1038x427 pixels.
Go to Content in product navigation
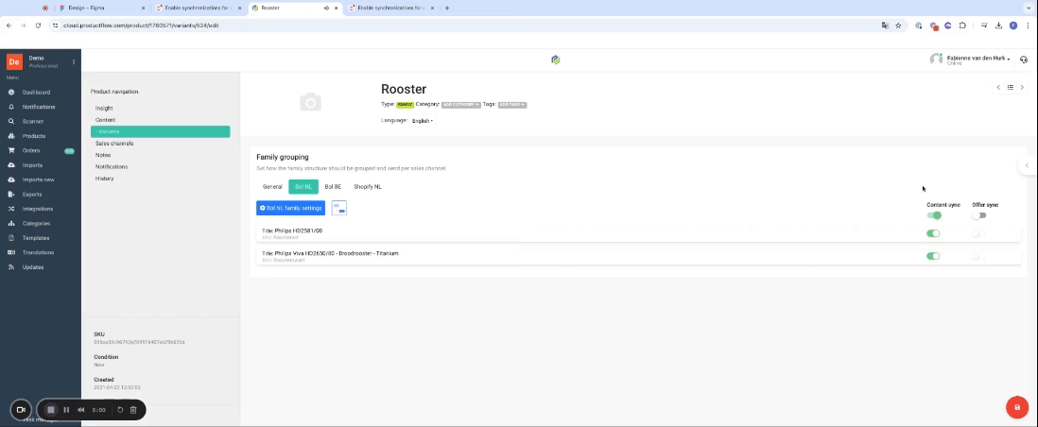[105, 120]
